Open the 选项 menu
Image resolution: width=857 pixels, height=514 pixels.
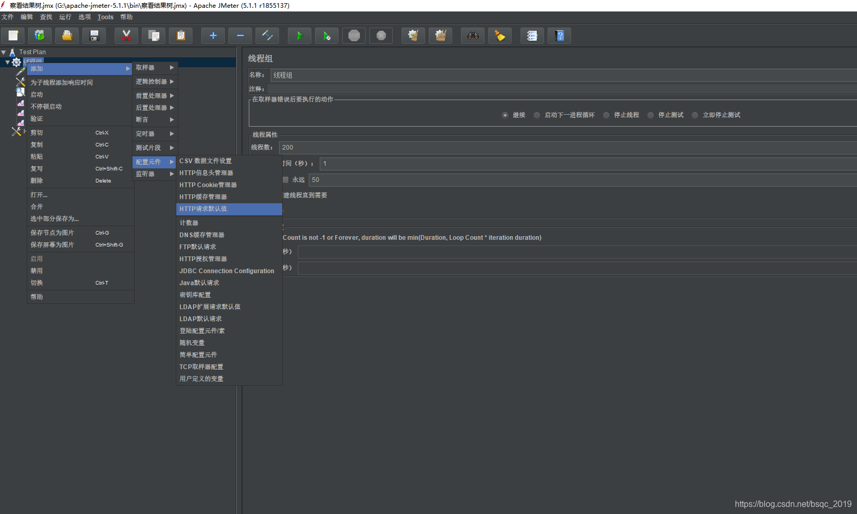[x=85, y=17]
